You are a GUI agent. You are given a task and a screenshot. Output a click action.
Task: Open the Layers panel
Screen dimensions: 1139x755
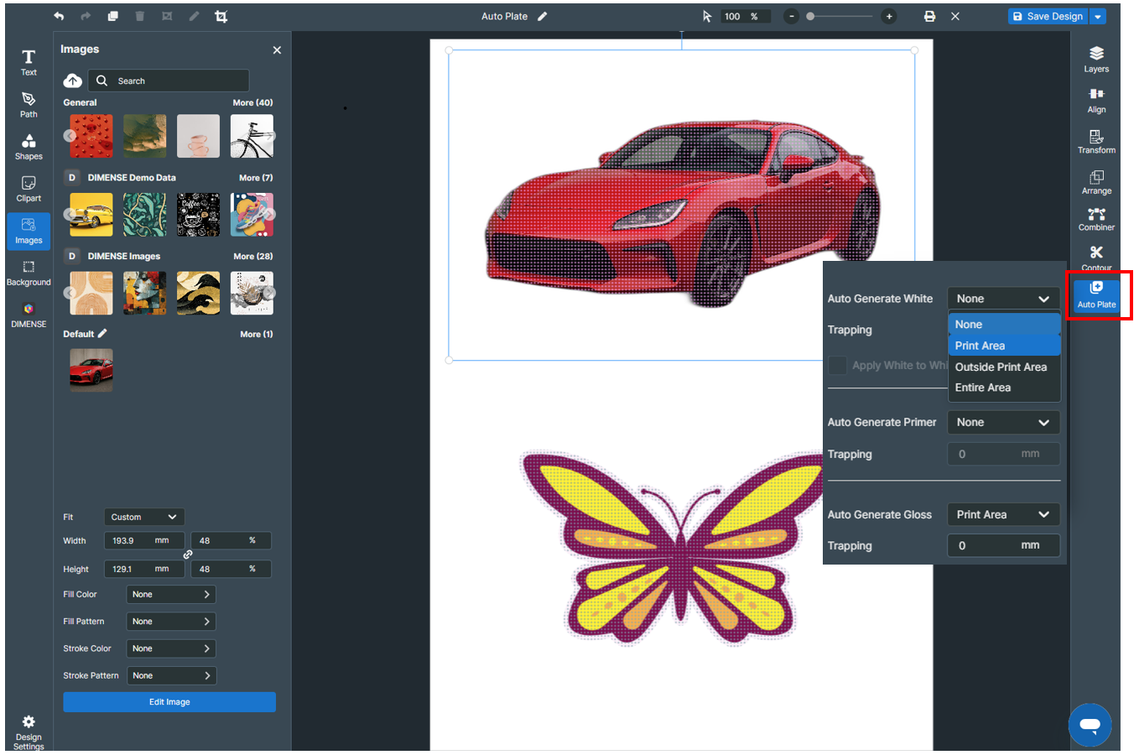click(1095, 59)
